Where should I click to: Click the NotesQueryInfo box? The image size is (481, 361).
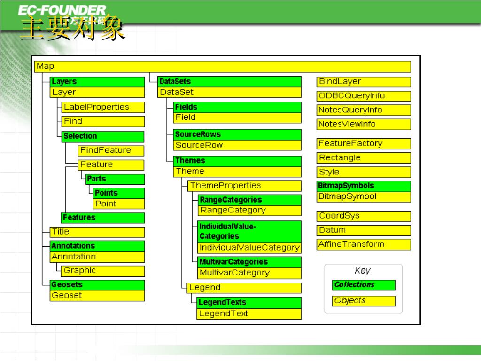tap(364, 110)
